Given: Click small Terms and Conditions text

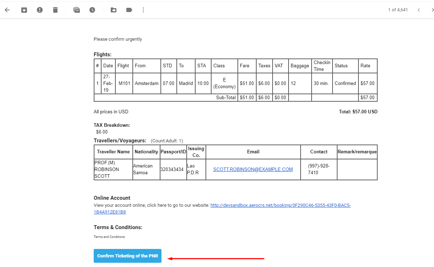Looking at the screenshot, I should [109, 237].
